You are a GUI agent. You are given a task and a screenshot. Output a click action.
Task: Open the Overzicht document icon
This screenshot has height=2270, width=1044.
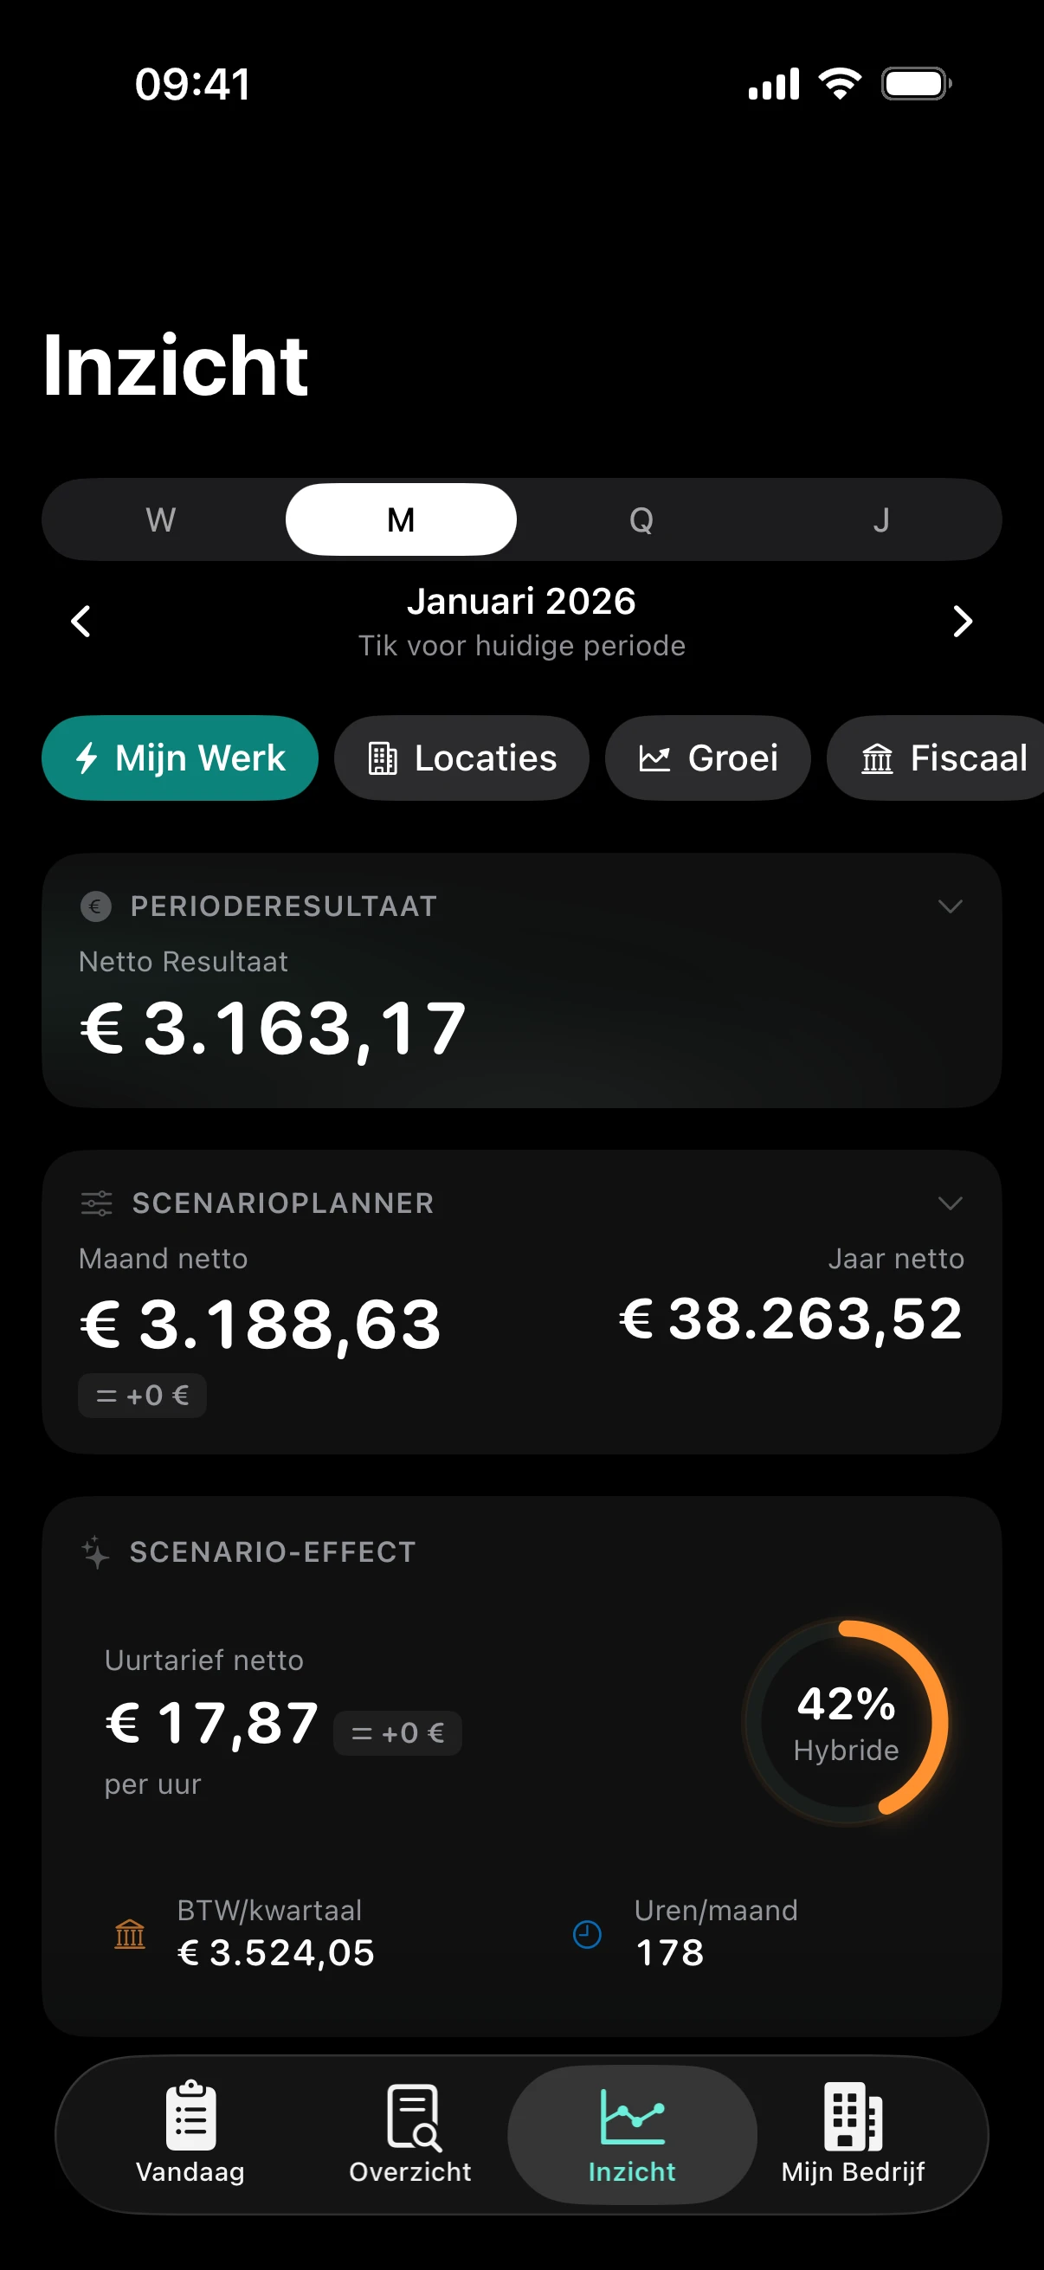(410, 2115)
